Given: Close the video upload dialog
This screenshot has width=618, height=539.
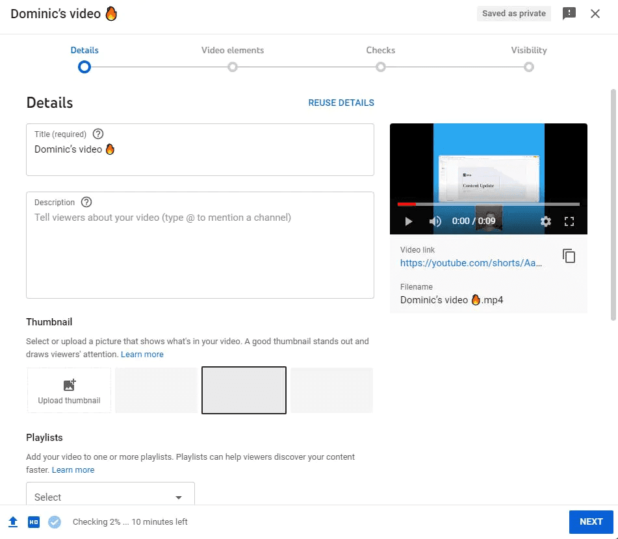Looking at the screenshot, I should pos(595,14).
